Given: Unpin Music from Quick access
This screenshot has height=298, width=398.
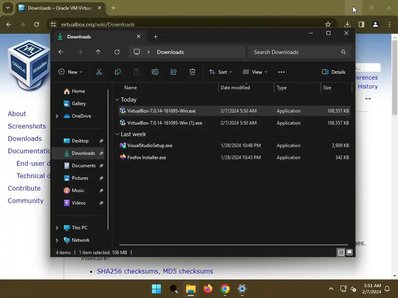Looking at the screenshot, I should point(101,191).
